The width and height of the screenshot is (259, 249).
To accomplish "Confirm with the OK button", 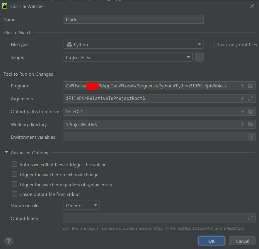I will tap(212, 241).
